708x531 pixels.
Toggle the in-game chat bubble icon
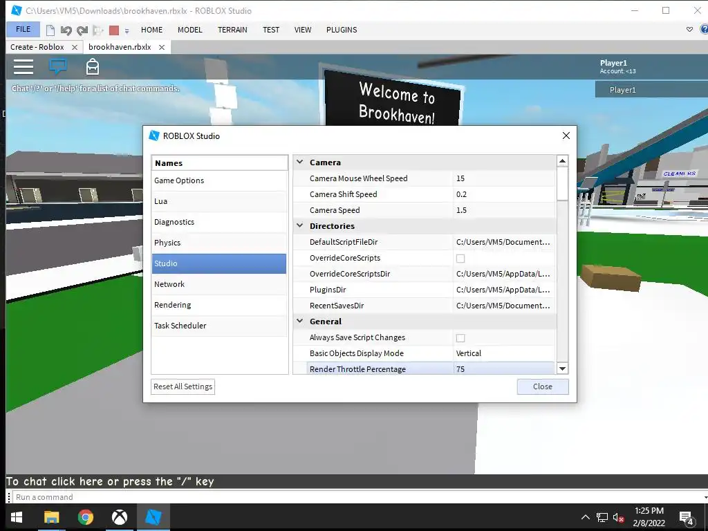(58, 66)
